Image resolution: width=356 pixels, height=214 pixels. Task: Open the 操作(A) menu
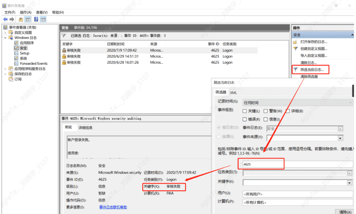(x=25, y=12)
